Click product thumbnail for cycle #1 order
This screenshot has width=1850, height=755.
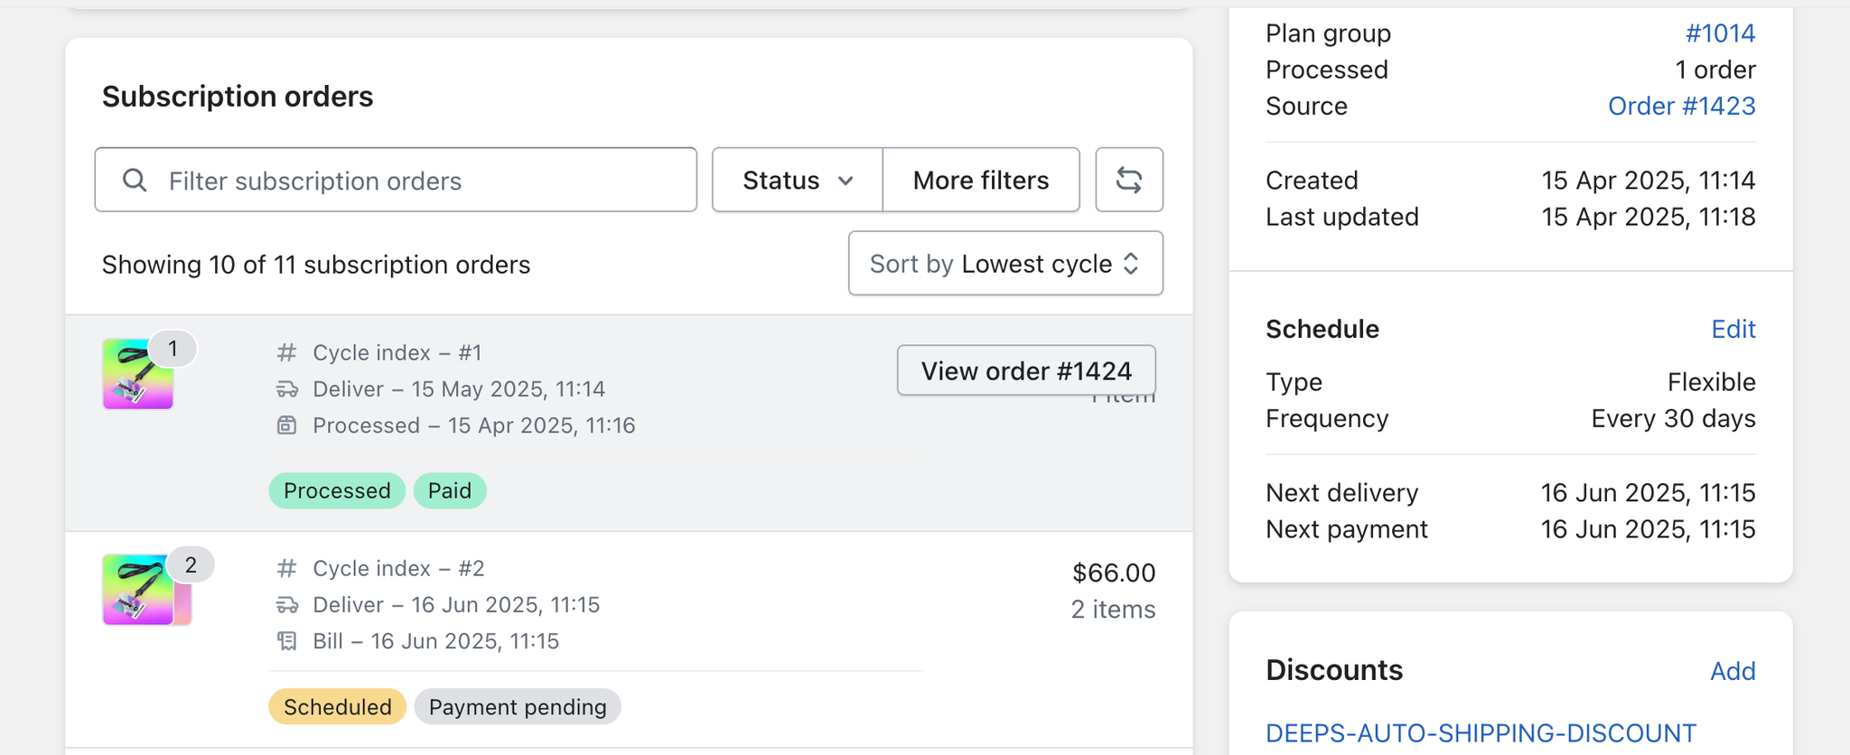137,375
